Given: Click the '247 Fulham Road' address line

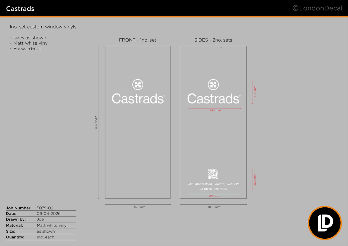Looking at the screenshot, I should [213, 184].
